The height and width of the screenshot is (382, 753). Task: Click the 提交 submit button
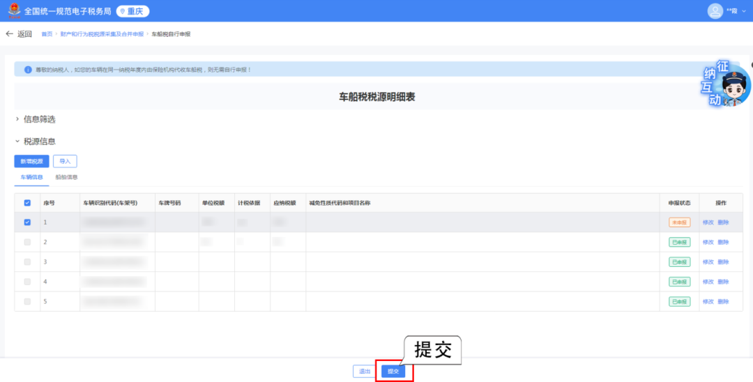pos(394,372)
